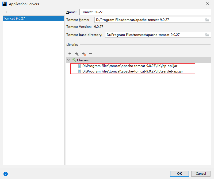Edit the Tomcat Home path field
This screenshot has width=214, height=179.
pos(150,20)
